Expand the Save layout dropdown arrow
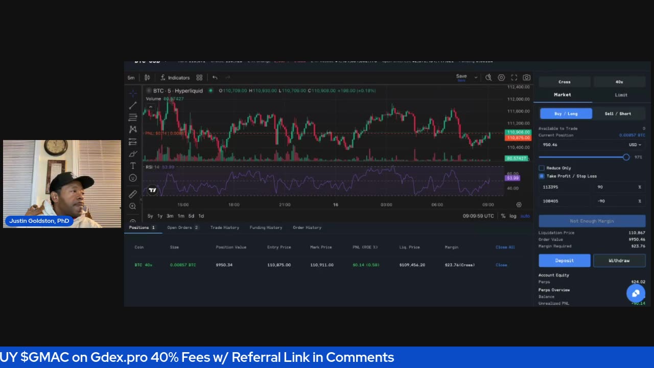This screenshot has width=654, height=368. [x=476, y=78]
